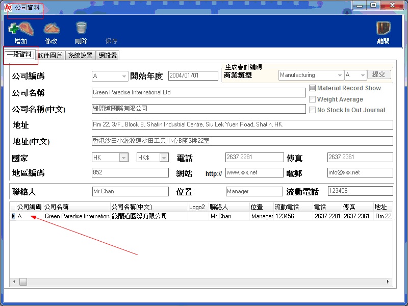Image resolution: width=408 pixels, height=306 pixels.
Task: Click the 增加 (Add) toolbar icon
Action: [x=21, y=29]
